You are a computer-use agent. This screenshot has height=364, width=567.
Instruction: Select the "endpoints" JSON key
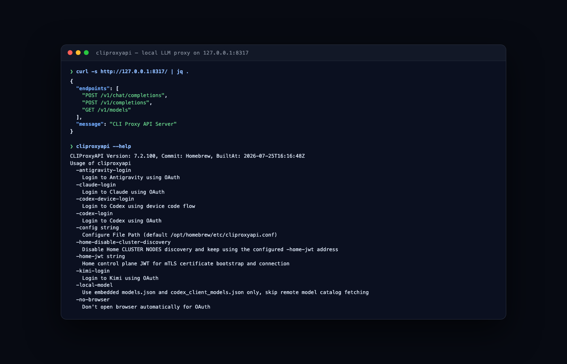(x=93, y=89)
